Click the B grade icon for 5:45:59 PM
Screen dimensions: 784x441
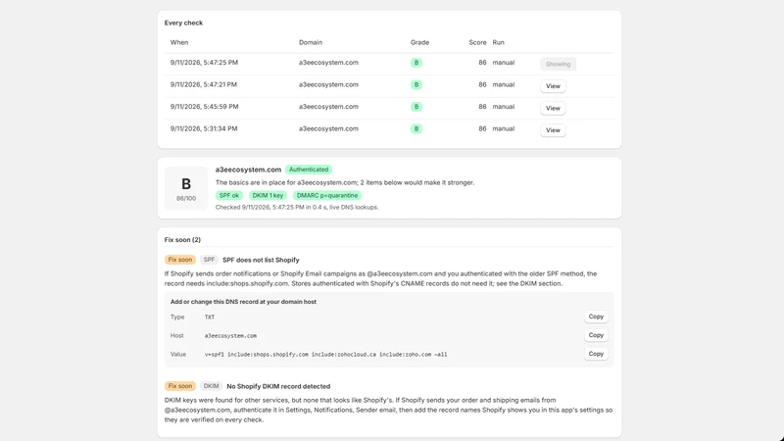(x=416, y=107)
